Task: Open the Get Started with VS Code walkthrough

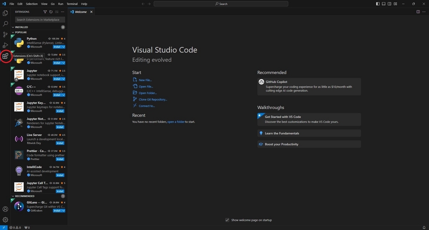Action: [309, 119]
